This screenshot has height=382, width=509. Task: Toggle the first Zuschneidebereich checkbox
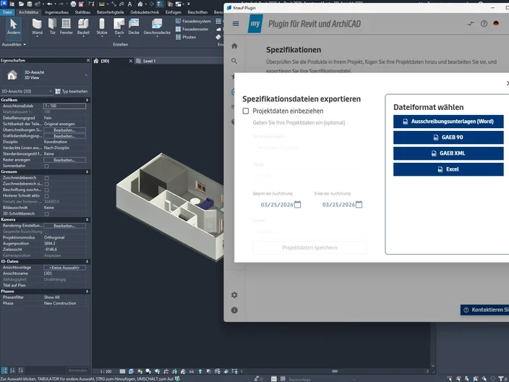coord(47,178)
